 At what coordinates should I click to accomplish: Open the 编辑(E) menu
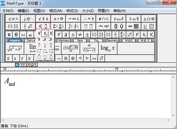(x=23, y=11)
